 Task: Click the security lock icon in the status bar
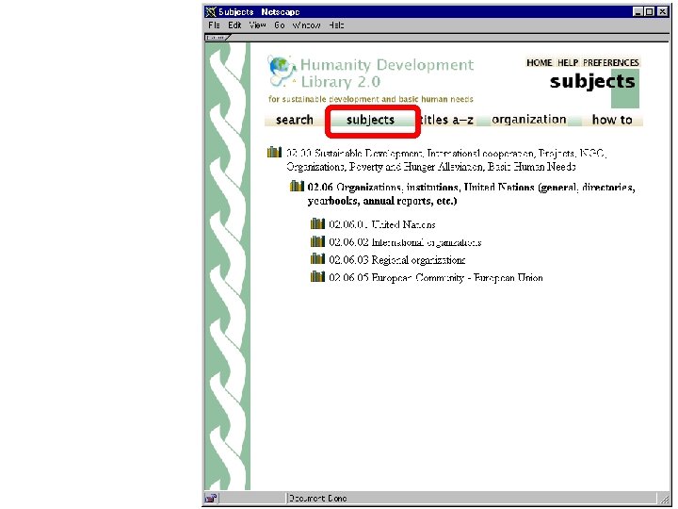[x=211, y=499]
